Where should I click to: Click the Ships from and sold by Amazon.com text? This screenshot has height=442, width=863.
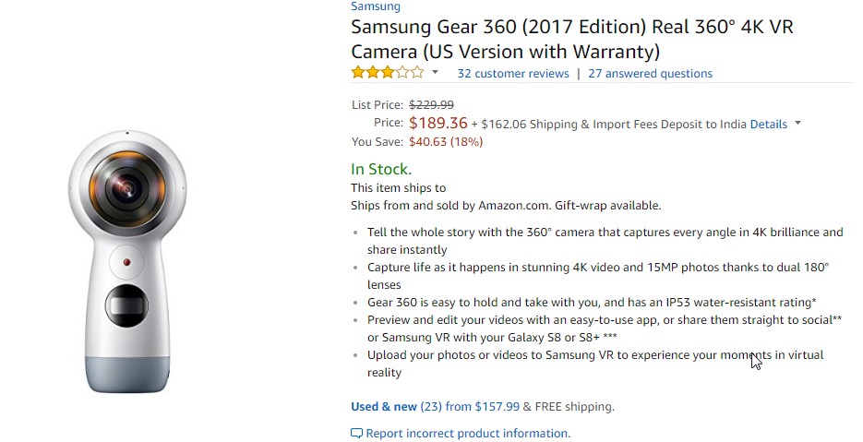(x=506, y=206)
